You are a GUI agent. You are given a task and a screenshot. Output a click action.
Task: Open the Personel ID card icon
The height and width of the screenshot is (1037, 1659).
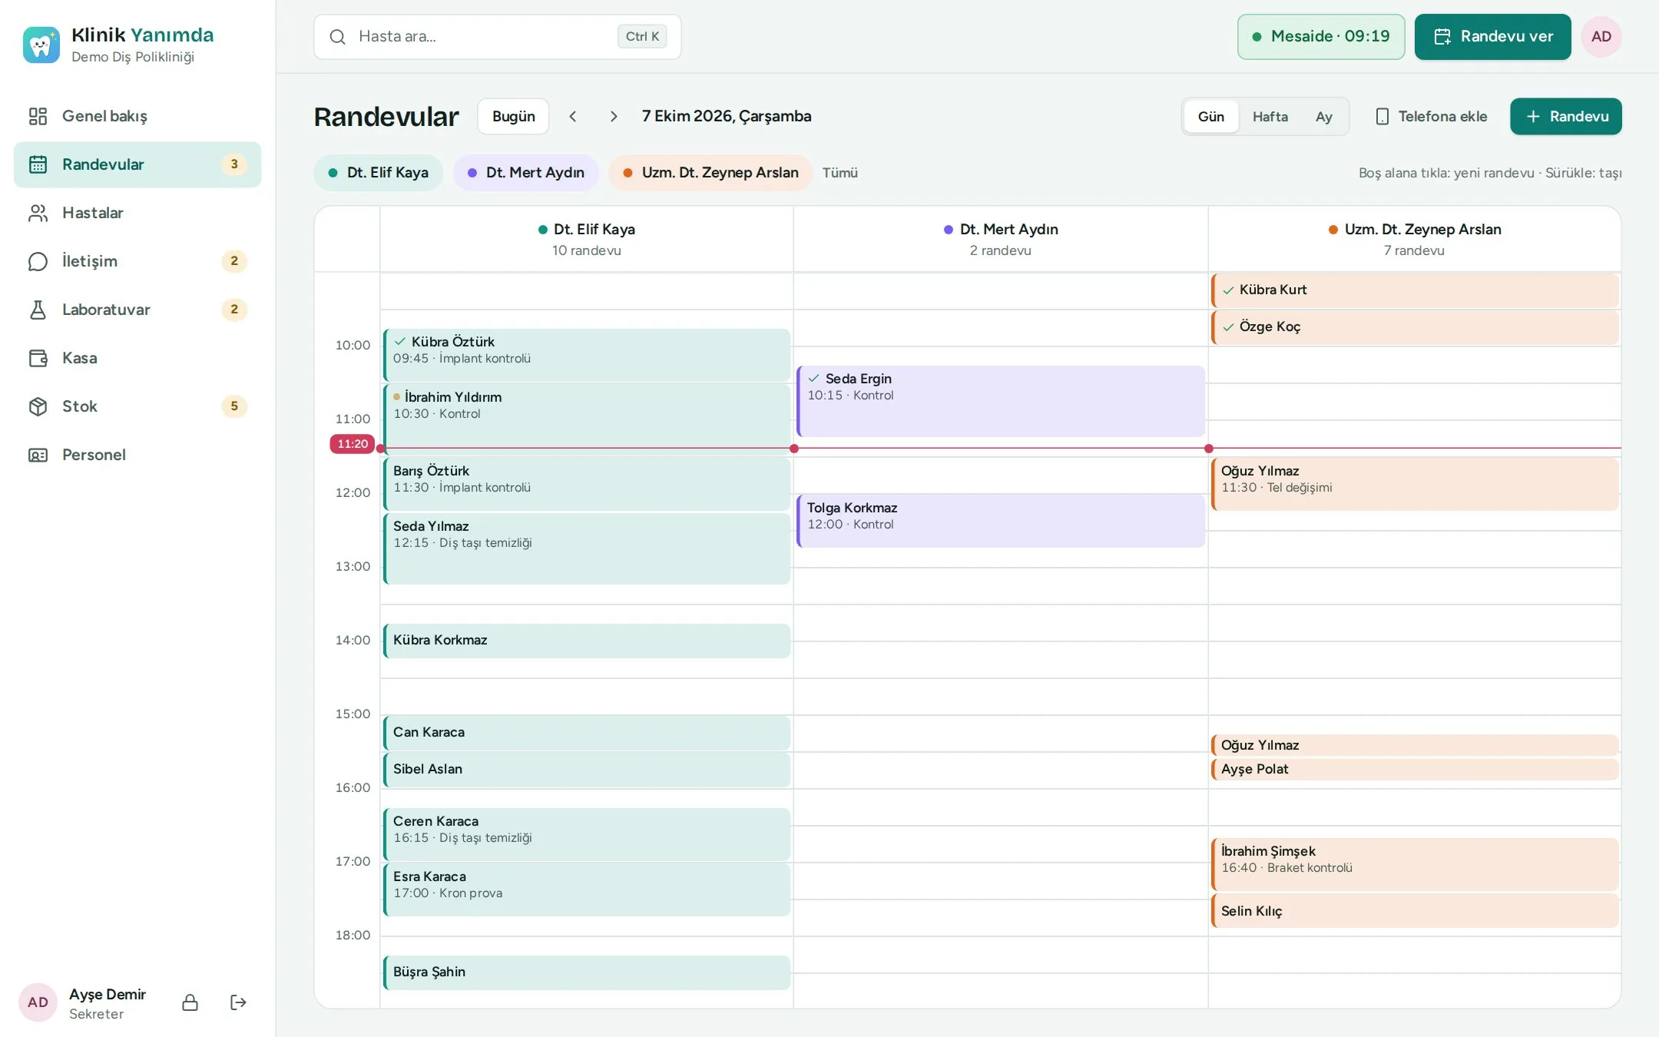coord(38,455)
